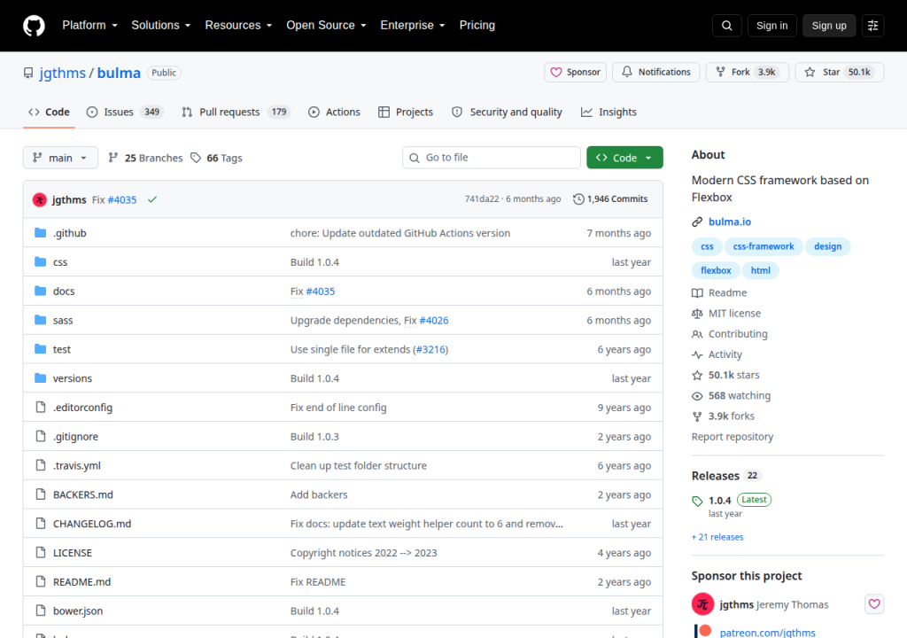
Task: Click the LICENSE file icon
Action: (x=40, y=552)
